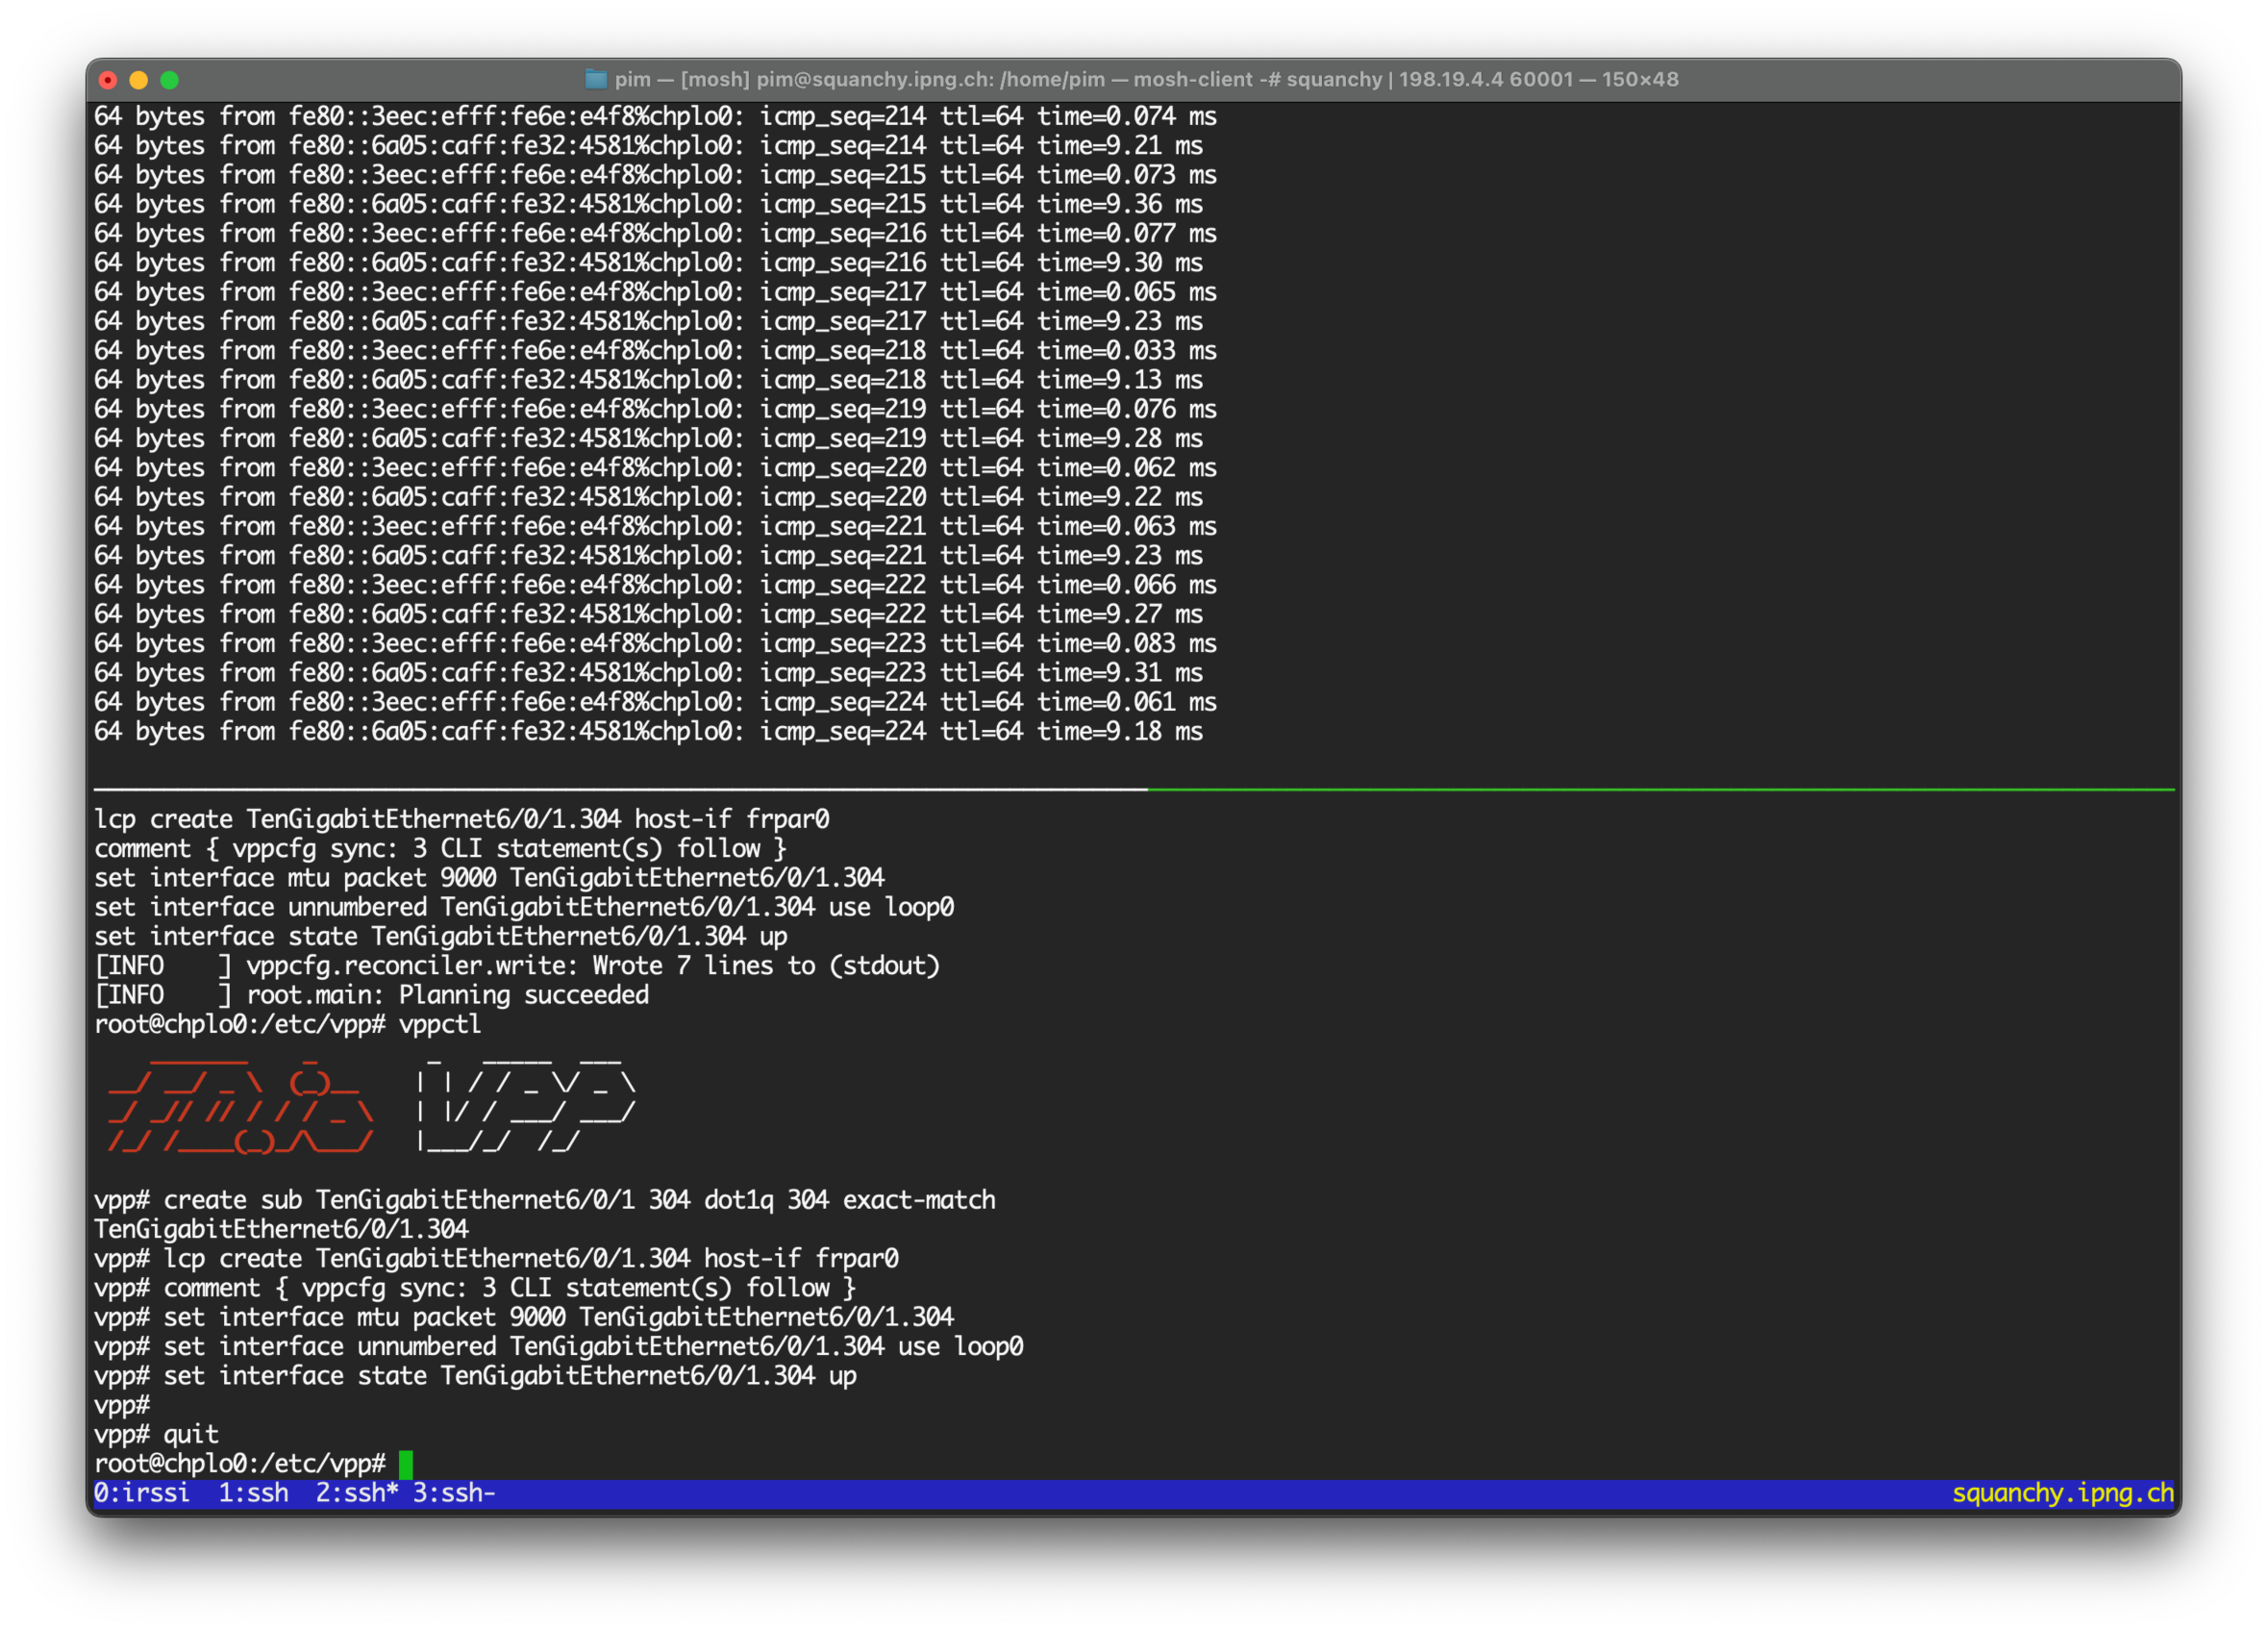Click the first ping line icmp_seq=214 time=0.074
Image resolution: width=2268 pixels, height=1631 pixels.
tap(655, 116)
